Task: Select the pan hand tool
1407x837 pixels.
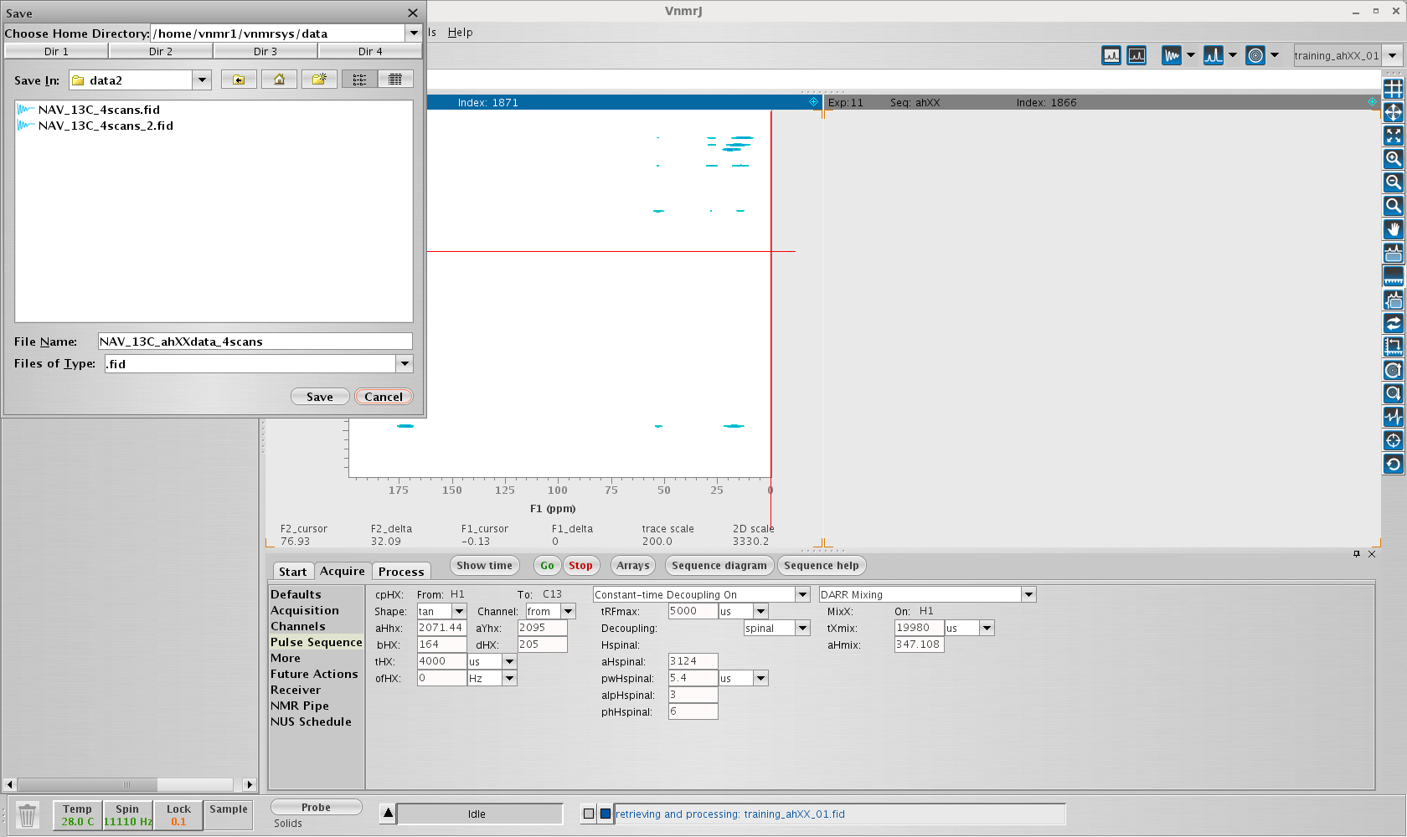Action: click(x=1393, y=229)
